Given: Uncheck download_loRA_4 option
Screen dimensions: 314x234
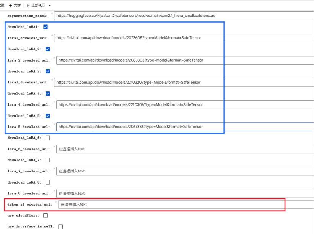Looking at the screenshot, I should coord(48,93).
